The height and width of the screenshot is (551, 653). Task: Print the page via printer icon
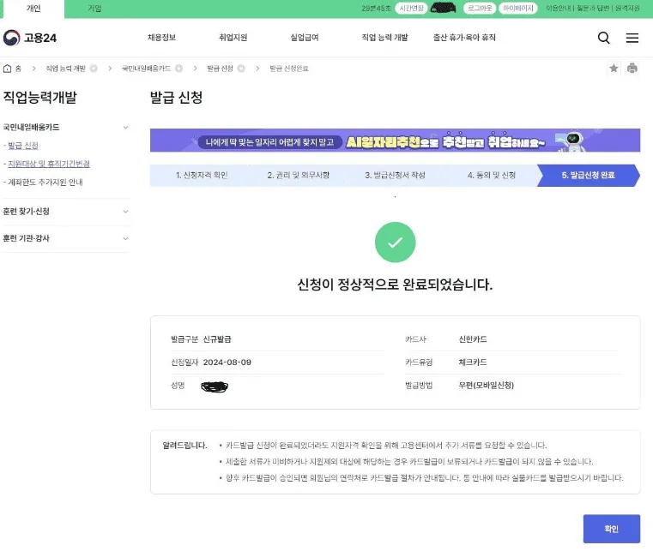tap(632, 69)
